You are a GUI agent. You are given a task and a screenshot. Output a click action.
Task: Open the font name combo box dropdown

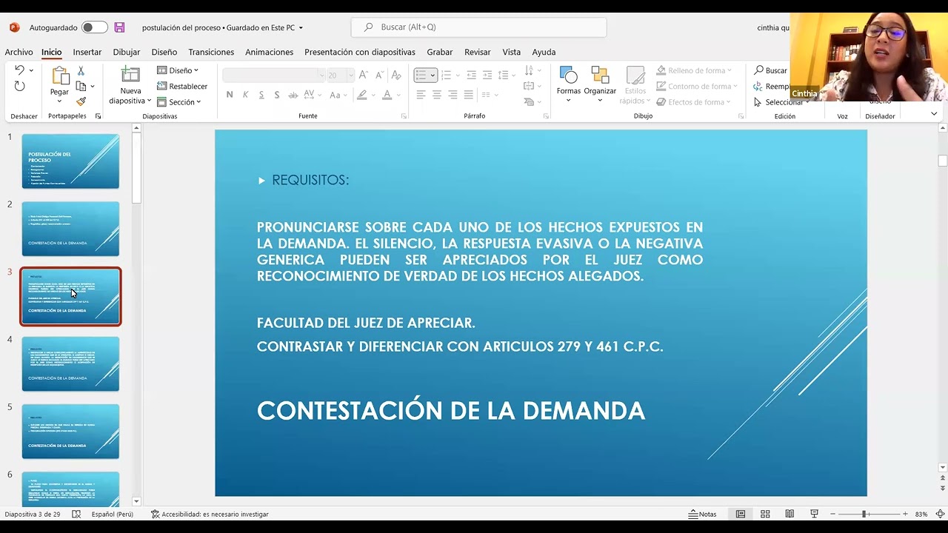[x=321, y=75]
